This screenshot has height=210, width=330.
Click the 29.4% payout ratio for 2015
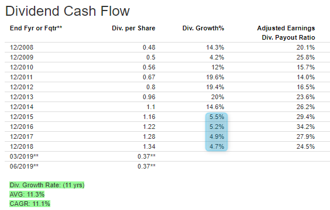coord(305,117)
